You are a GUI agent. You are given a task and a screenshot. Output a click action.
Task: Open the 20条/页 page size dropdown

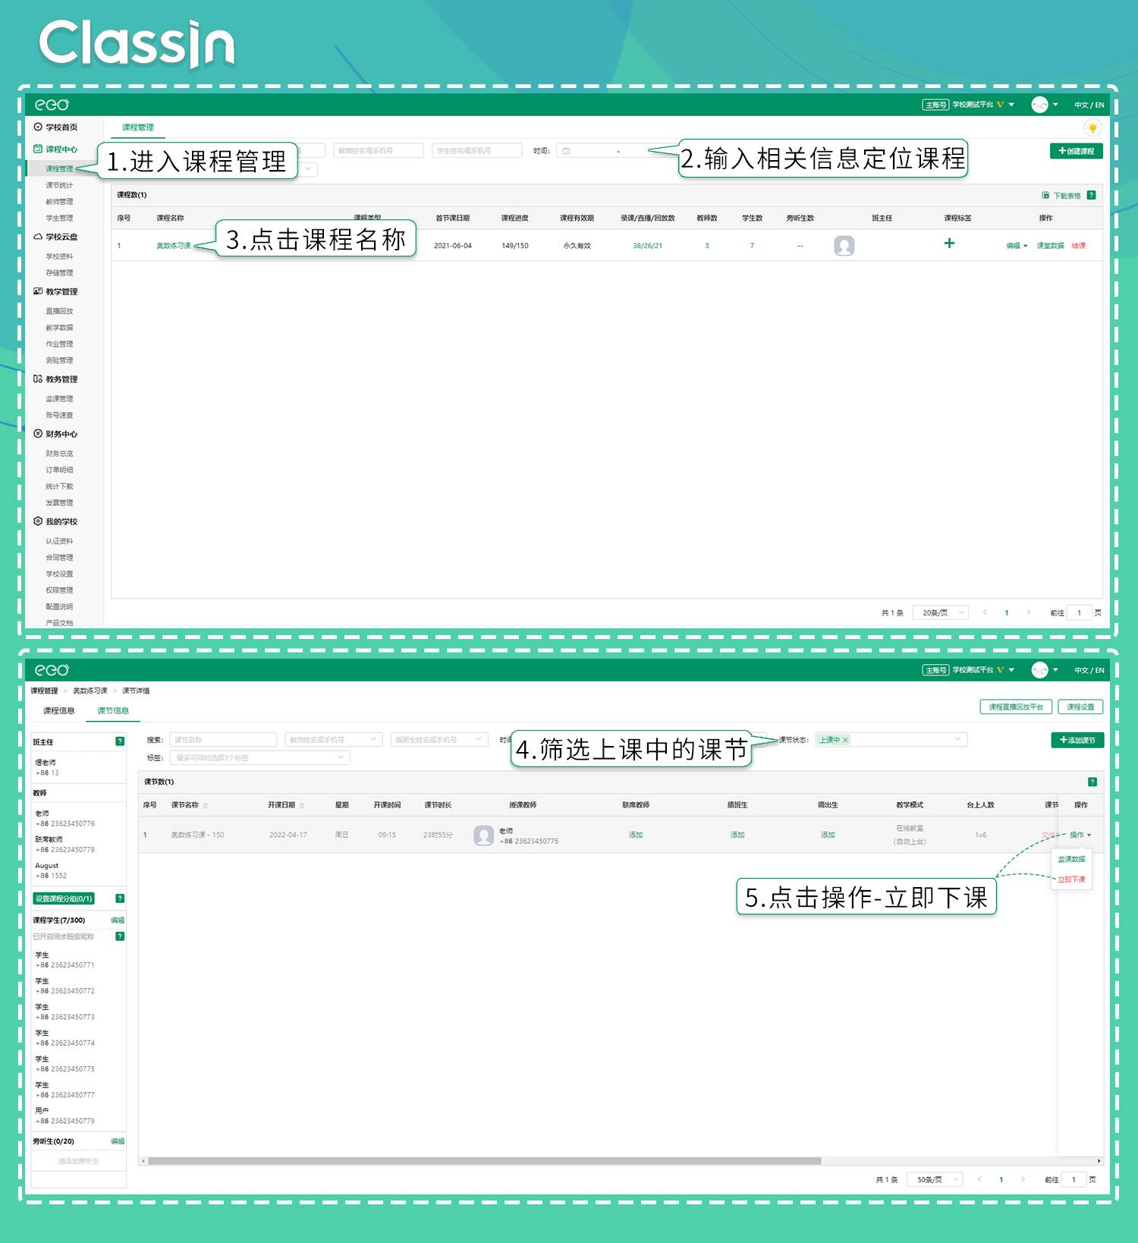[941, 612]
